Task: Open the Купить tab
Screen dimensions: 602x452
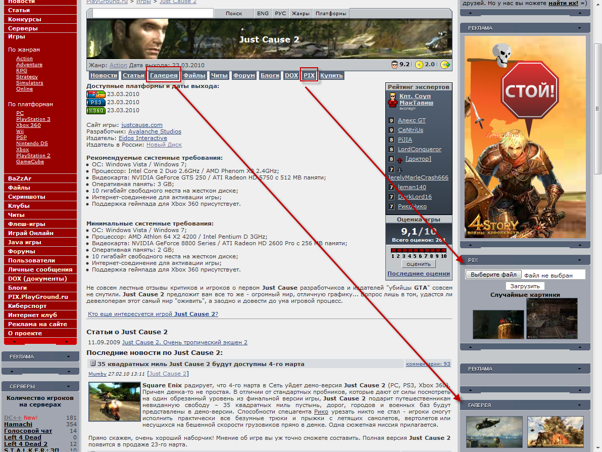Action: pos(331,75)
